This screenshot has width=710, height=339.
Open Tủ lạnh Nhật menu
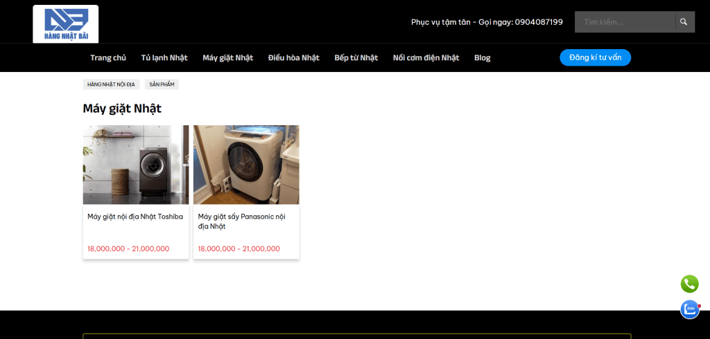164,58
